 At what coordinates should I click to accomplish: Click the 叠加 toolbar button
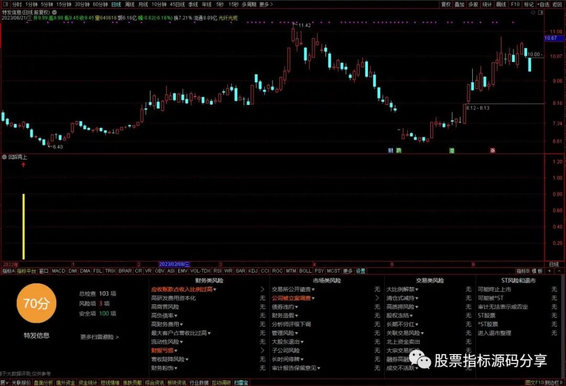[x=459, y=4]
